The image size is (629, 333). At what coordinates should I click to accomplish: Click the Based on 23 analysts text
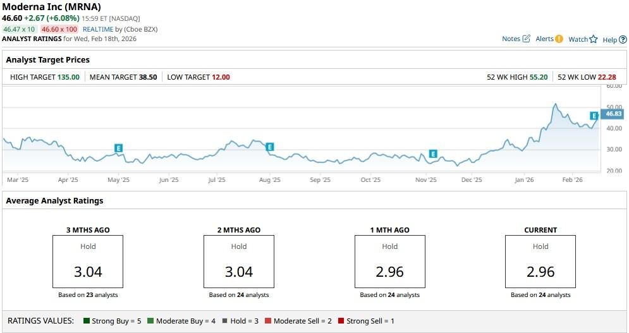pyautogui.click(x=88, y=295)
